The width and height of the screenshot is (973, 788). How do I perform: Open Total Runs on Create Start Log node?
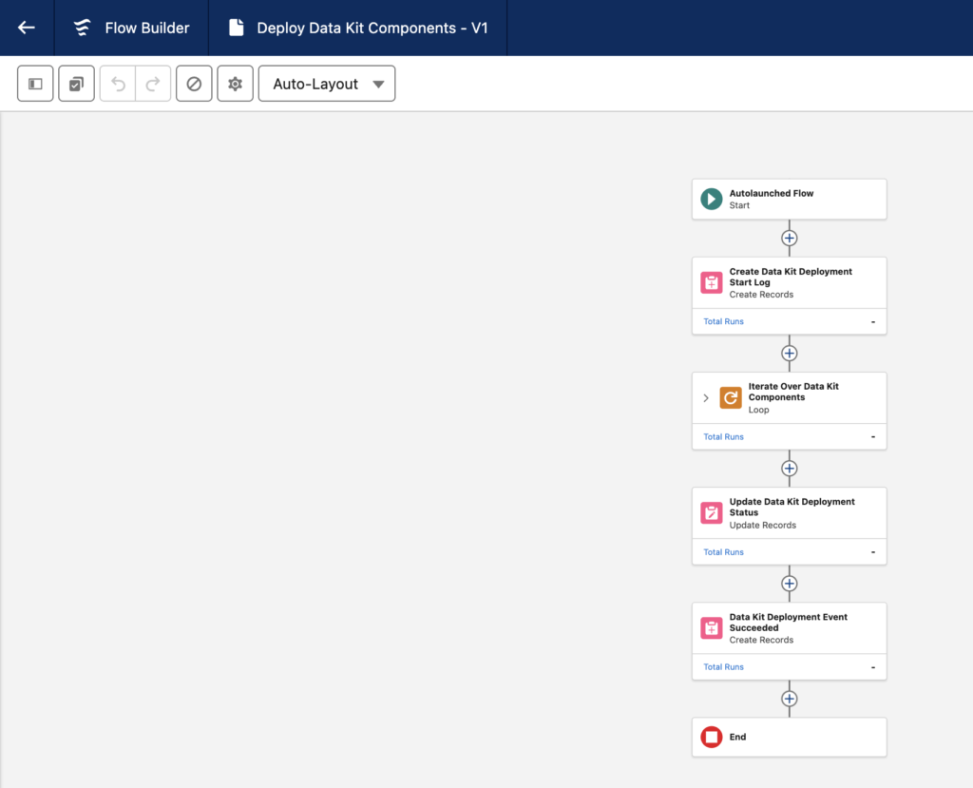pyautogui.click(x=722, y=321)
